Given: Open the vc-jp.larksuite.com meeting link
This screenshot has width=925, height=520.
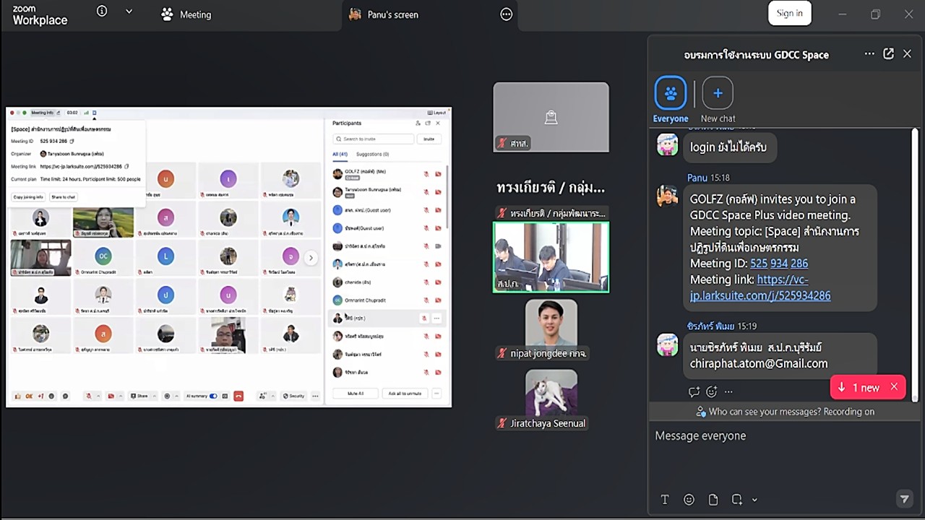Looking at the screenshot, I should pyautogui.click(x=760, y=287).
